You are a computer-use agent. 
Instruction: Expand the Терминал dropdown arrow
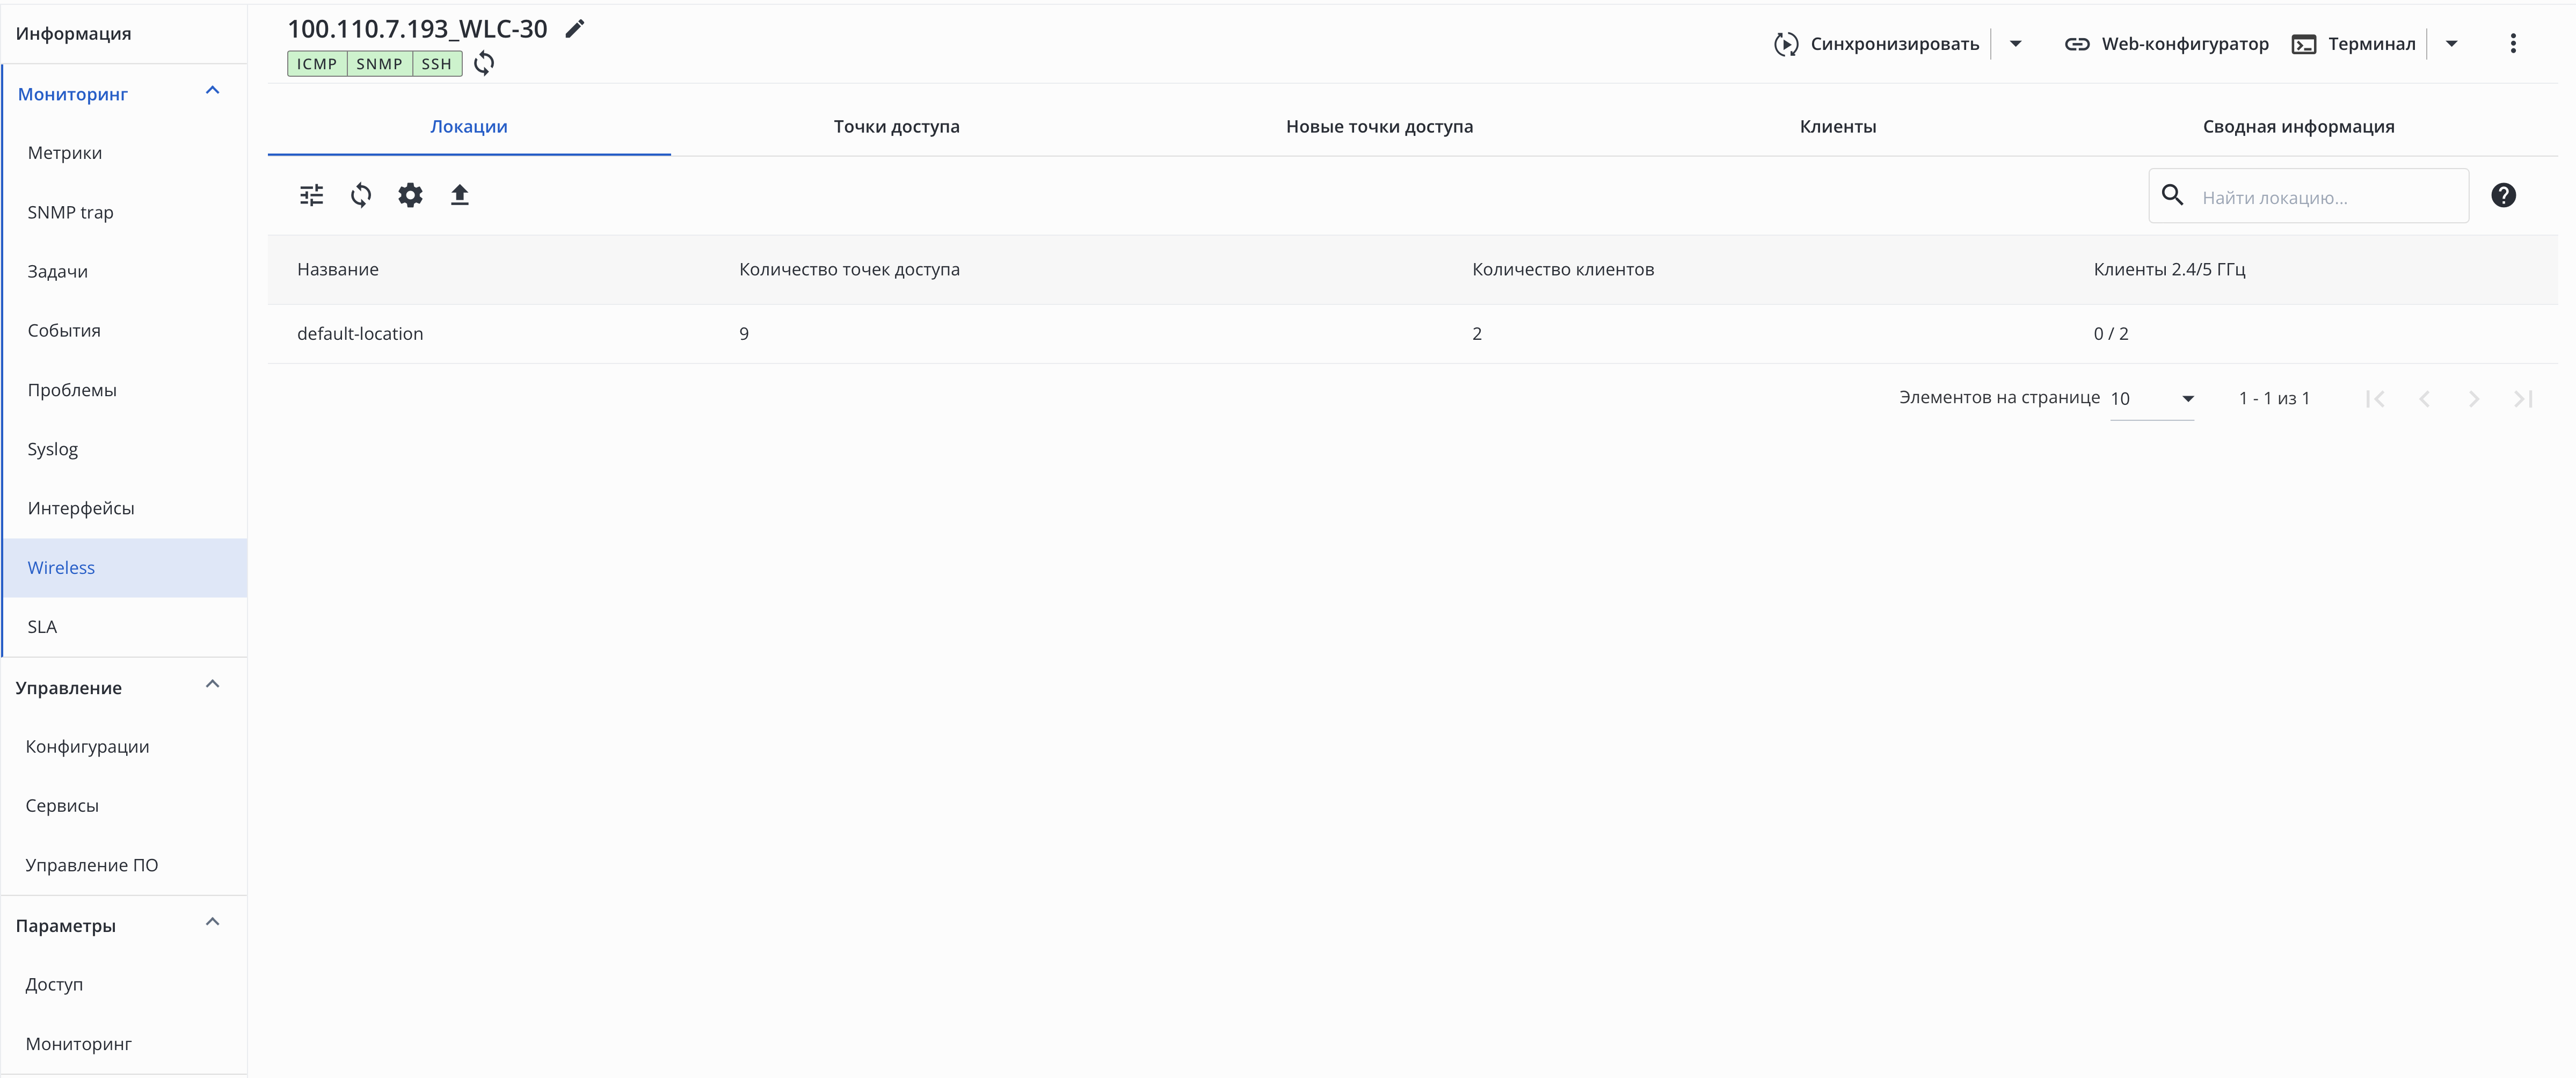[2452, 44]
